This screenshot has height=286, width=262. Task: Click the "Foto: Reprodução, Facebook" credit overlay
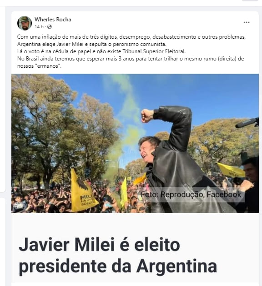191,195
